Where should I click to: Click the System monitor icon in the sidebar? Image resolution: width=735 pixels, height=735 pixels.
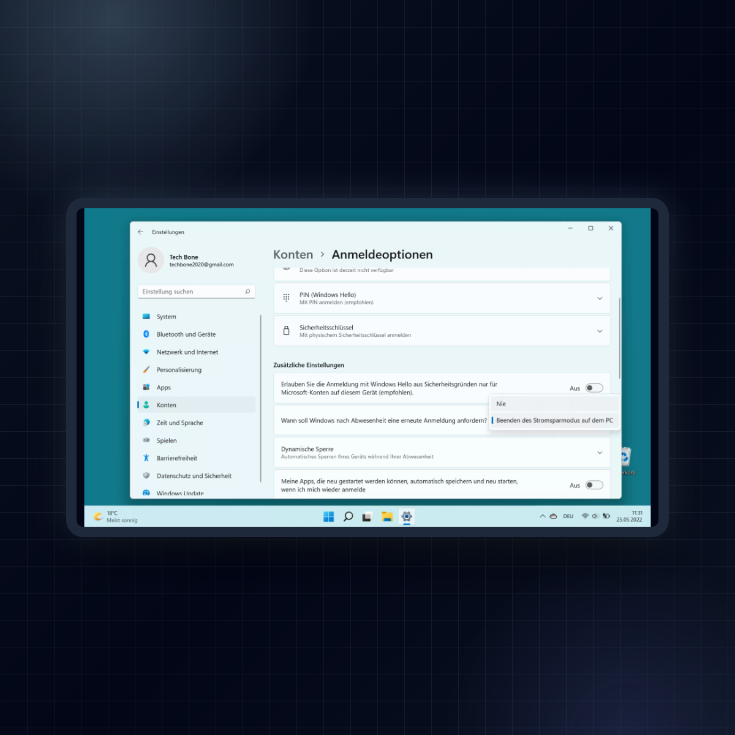click(146, 317)
